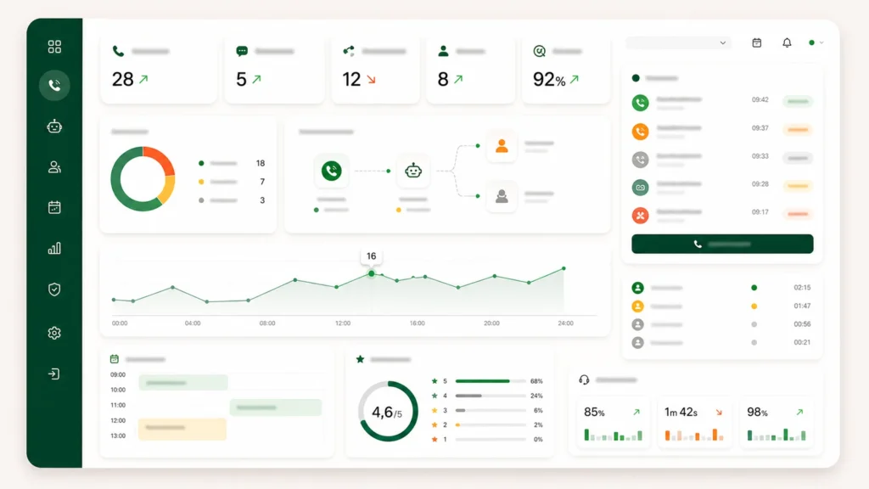
Task: Open the shield security sidebar icon
Action: point(54,289)
